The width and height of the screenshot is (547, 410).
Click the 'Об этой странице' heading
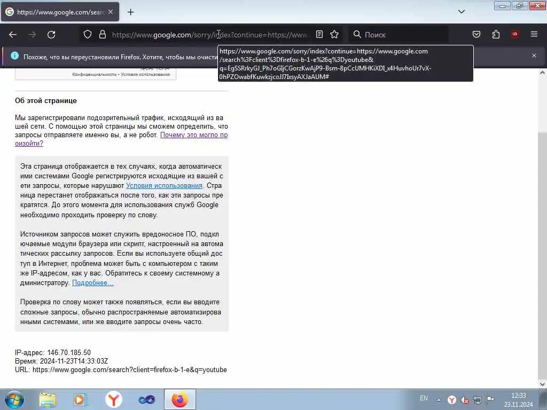pos(46,101)
